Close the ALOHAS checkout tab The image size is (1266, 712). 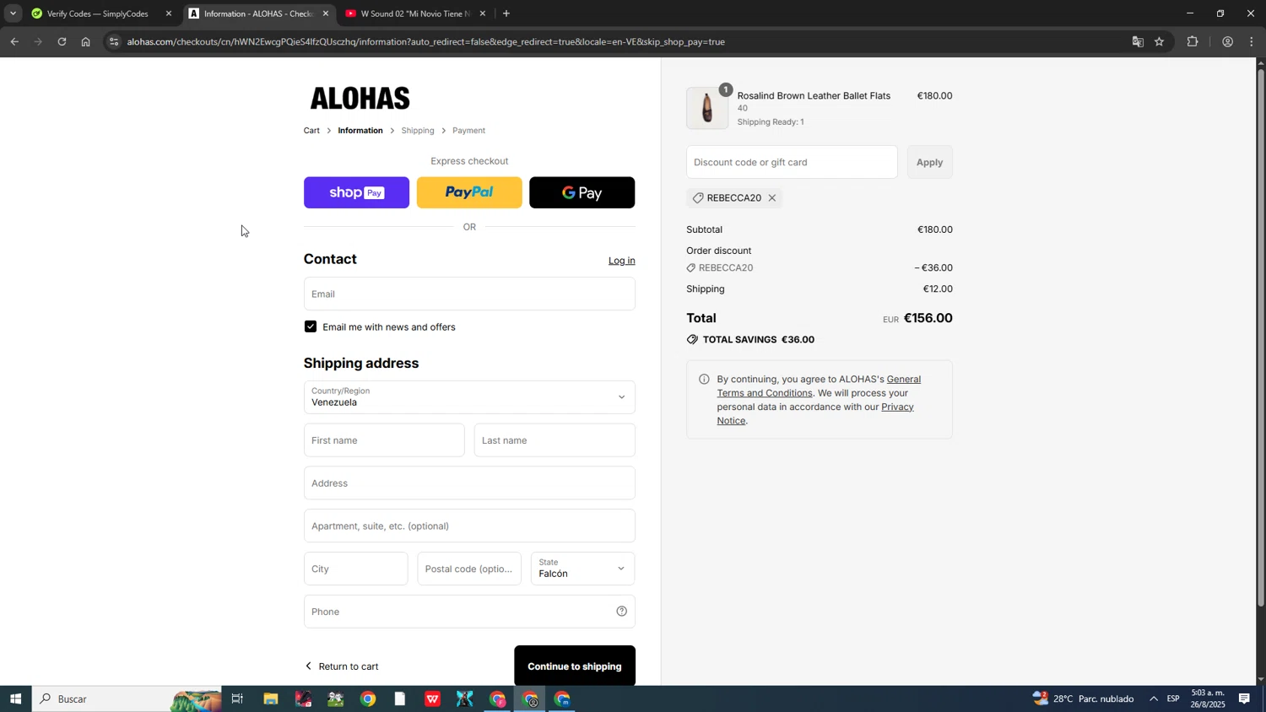(x=326, y=13)
